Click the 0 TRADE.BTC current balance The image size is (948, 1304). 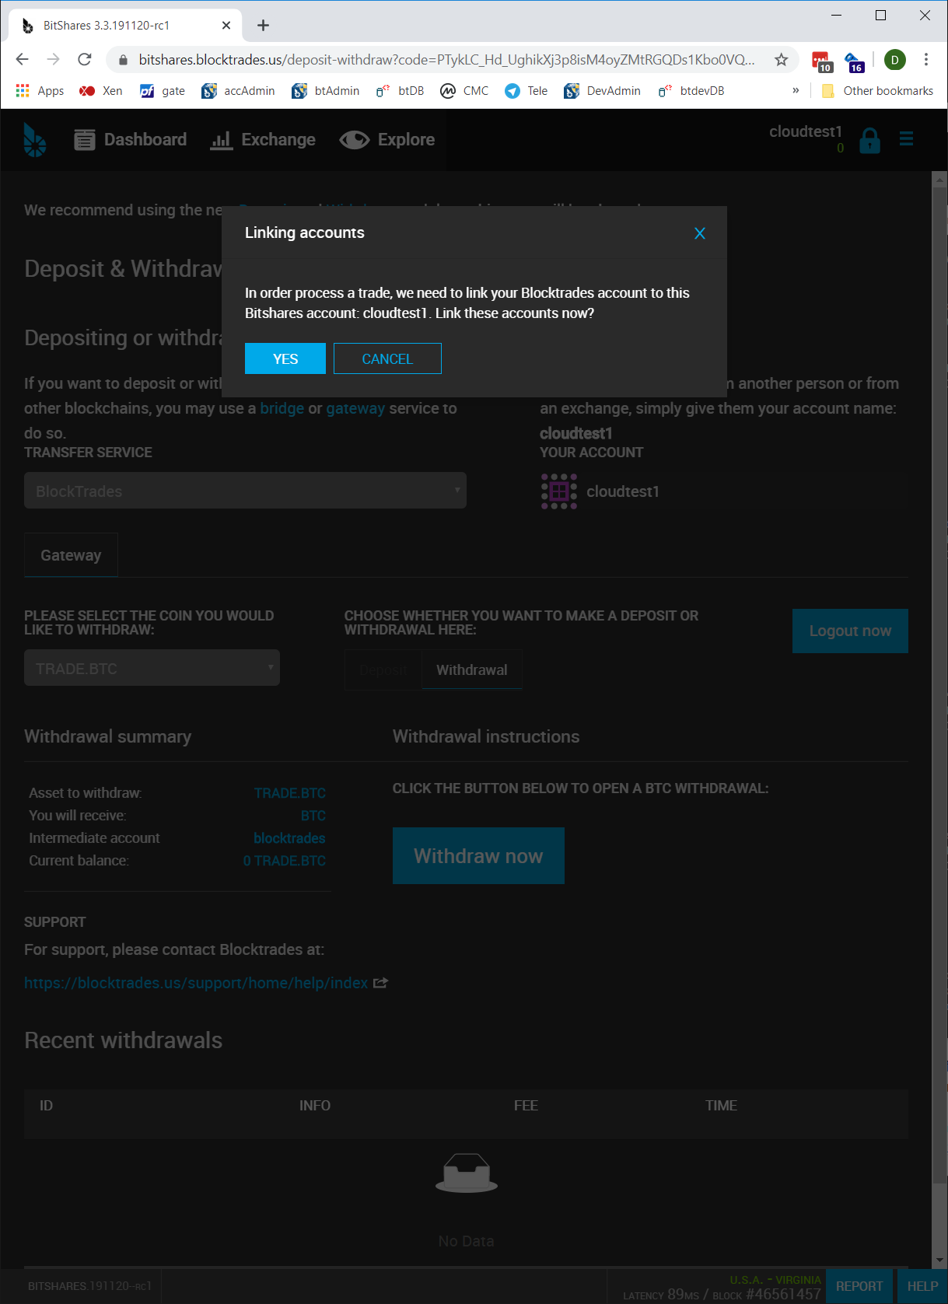(285, 861)
